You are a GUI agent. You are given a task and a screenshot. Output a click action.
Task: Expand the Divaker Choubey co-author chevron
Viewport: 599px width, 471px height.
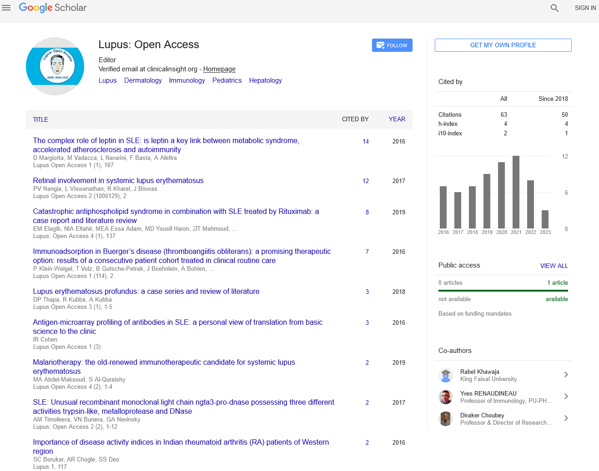(x=566, y=418)
